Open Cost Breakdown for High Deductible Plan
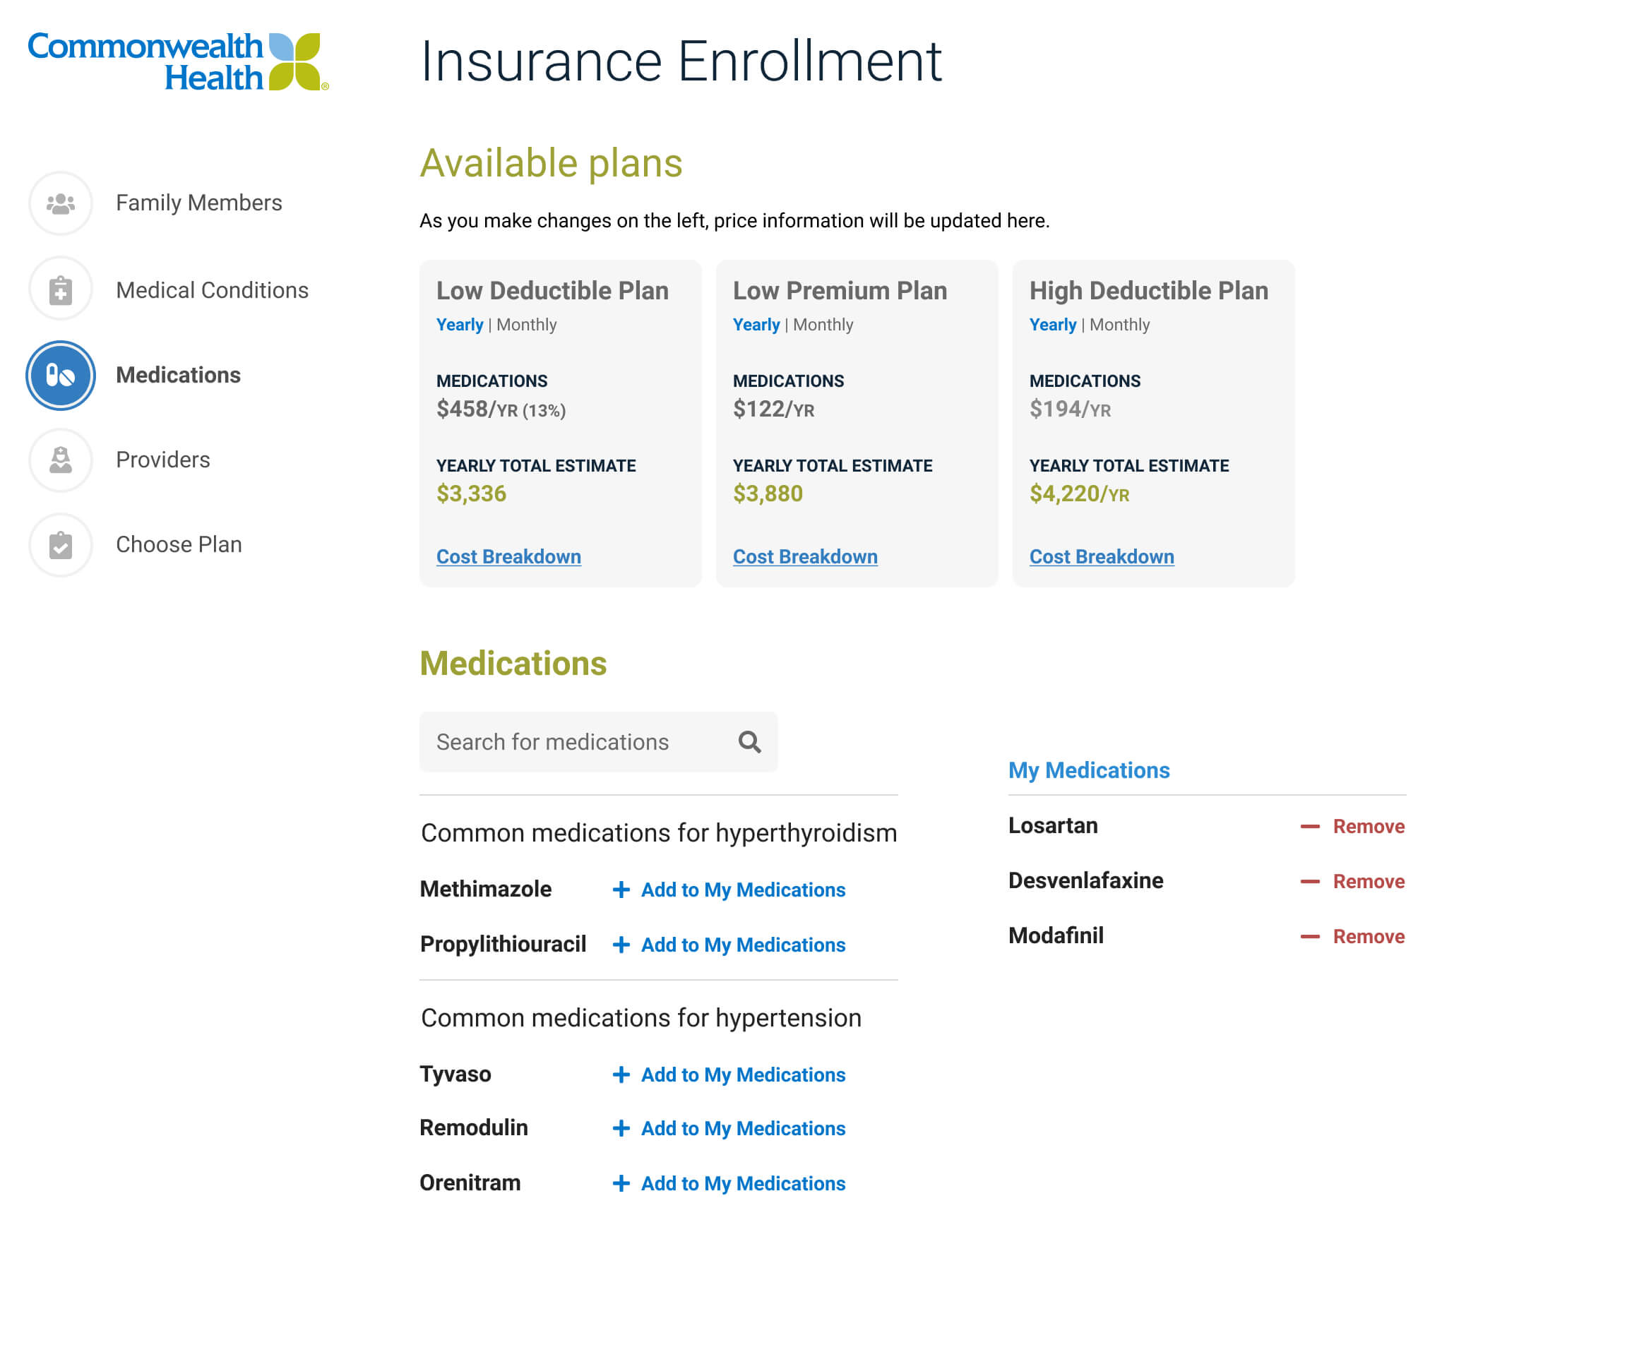Viewport: 1627px width, 1364px height. tap(1102, 557)
